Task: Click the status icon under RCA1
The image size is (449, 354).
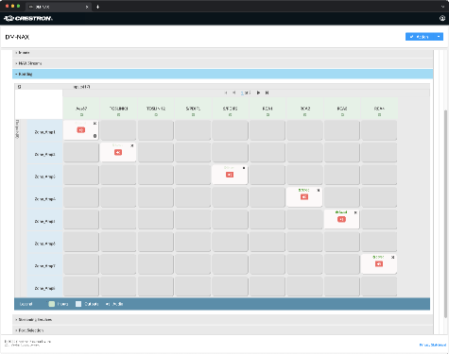Action: point(268,115)
